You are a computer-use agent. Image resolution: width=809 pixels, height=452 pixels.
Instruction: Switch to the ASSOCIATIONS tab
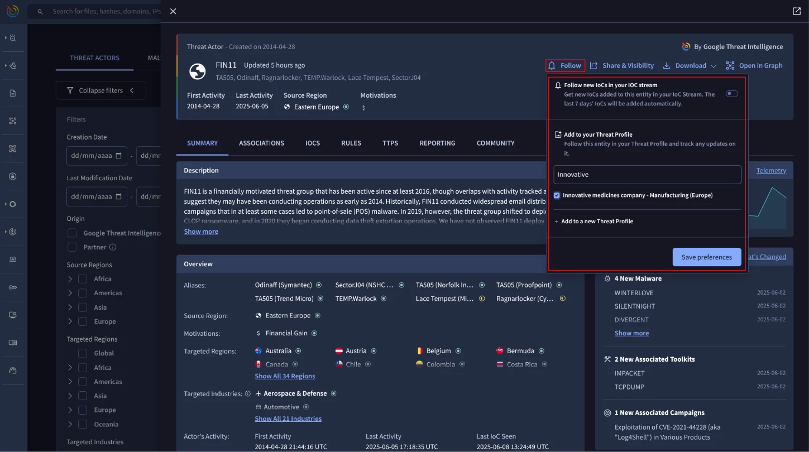(x=261, y=143)
